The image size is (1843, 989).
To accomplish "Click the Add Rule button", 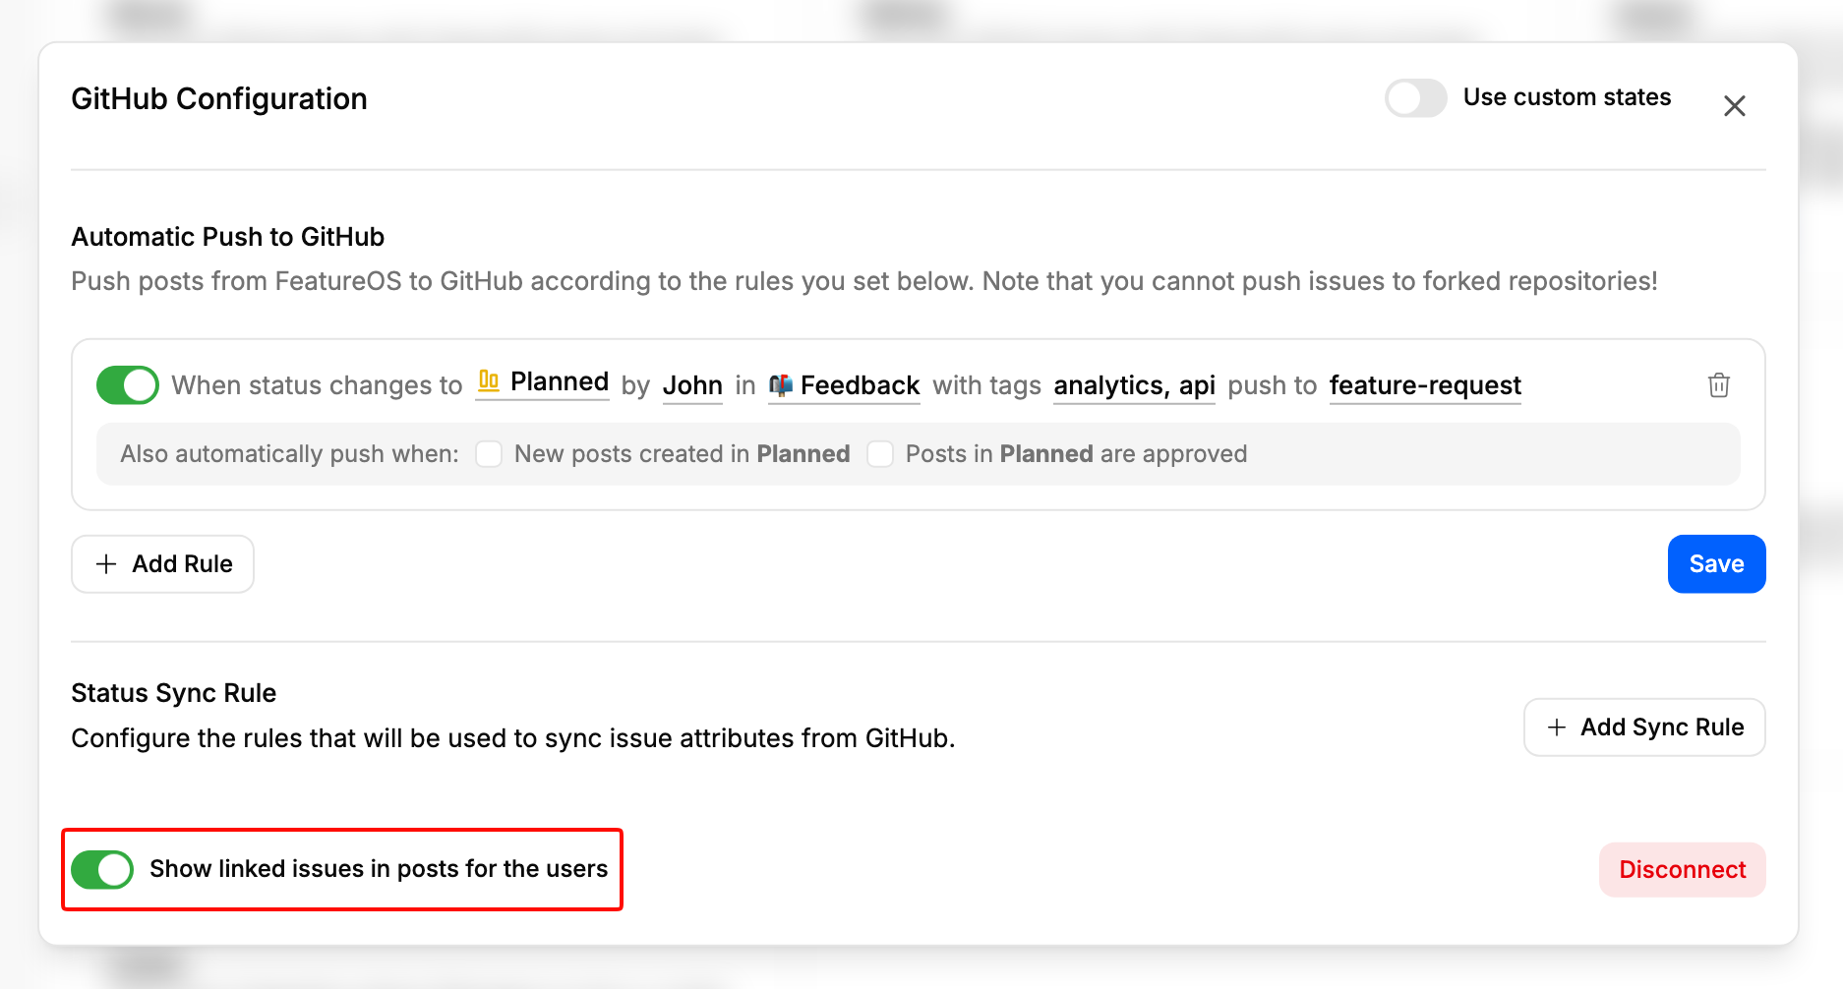I will point(162,564).
